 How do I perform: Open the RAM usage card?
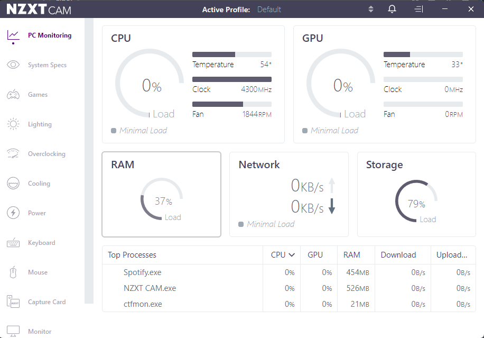pos(161,194)
